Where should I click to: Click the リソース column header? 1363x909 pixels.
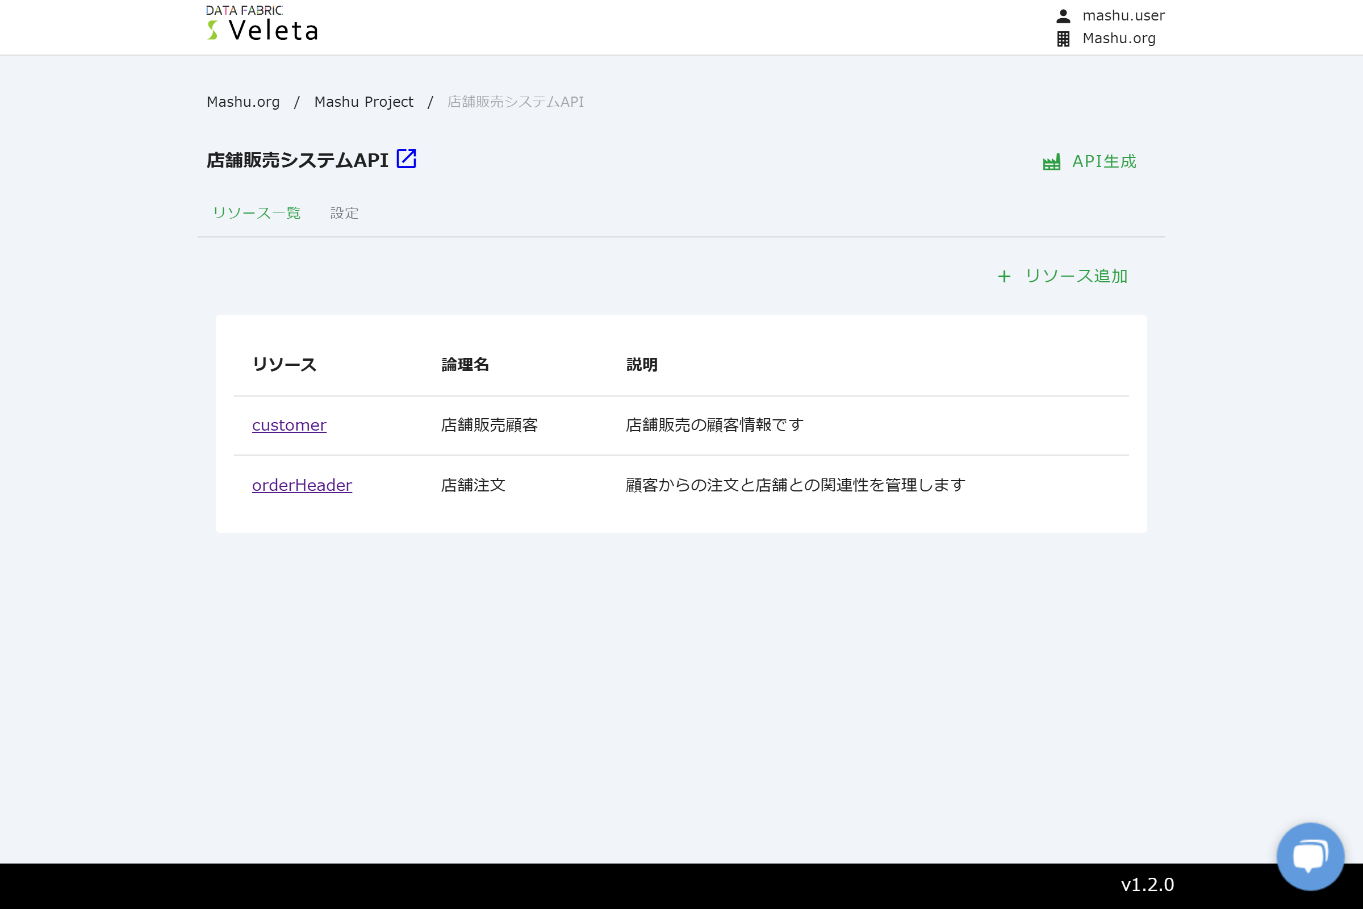pyautogui.click(x=284, y=365)
